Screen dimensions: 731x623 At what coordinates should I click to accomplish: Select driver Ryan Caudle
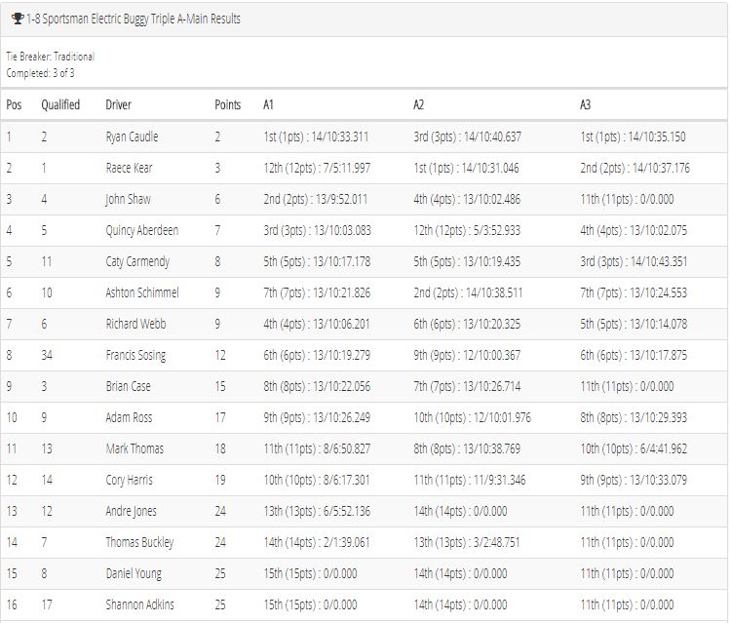(x=132, y=136)
